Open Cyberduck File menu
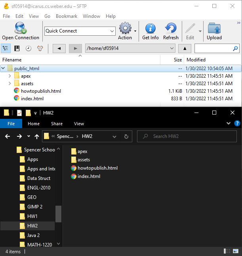 point(6,16)
